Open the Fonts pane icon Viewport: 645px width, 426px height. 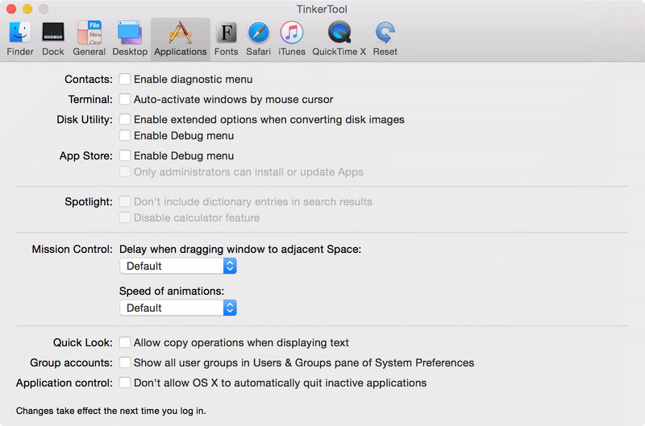tap(227, 33)
